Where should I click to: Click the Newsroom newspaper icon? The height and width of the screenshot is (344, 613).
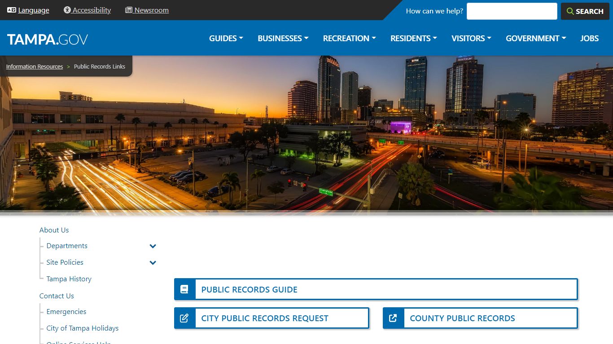click(129, 10)
